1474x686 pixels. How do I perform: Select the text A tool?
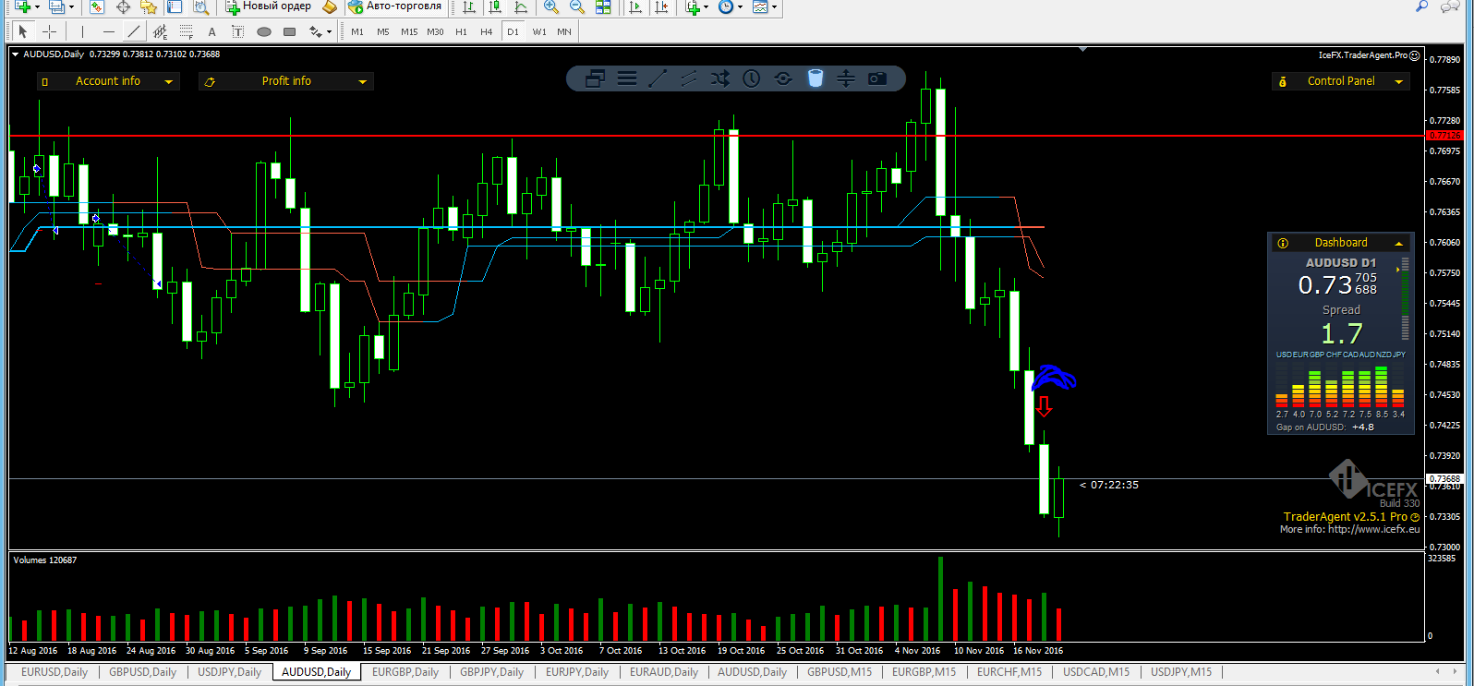pyautogui.click(x=211, y=31)
